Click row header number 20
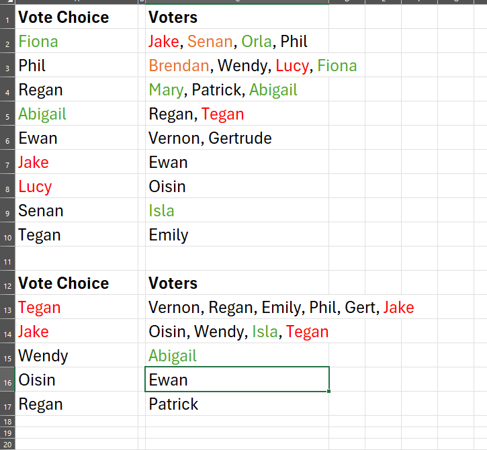487x450 pixels. (7, 445)
